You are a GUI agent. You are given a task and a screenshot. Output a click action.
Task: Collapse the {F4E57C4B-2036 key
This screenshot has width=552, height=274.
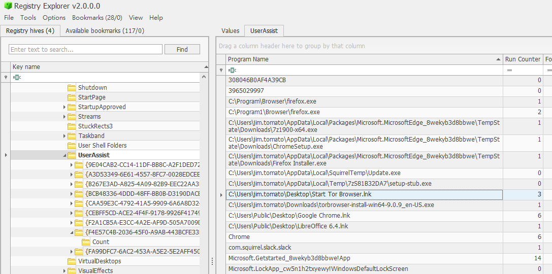pyautogui.click(x=72, y=232)
